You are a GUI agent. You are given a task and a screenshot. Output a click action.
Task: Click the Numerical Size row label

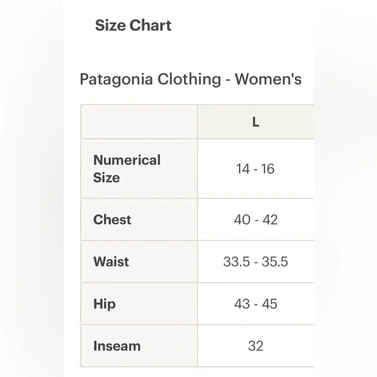tap(127, 169)
